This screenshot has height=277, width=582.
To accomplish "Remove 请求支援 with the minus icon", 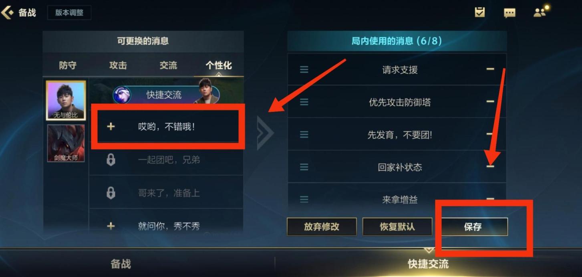I will [490, 69].
